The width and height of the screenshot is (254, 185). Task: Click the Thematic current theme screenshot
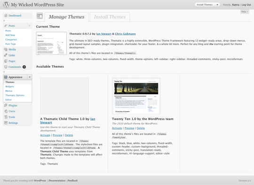coord(51,43)
